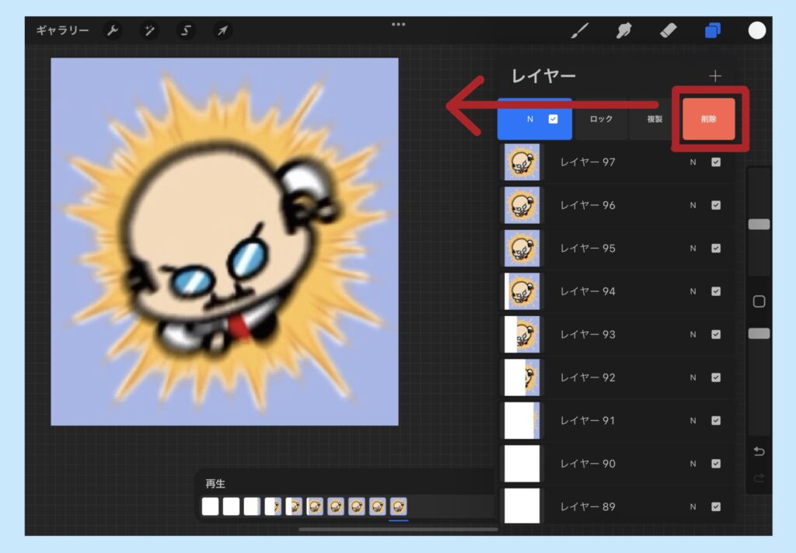Open the Adjustments magic wand menu
The width and height of the screenshot is (796, 553).
click(x=149, y=30)
